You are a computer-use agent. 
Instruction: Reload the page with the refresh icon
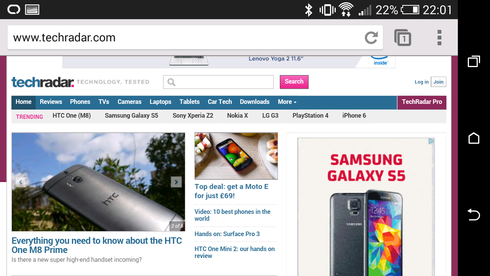click(371, 38)
